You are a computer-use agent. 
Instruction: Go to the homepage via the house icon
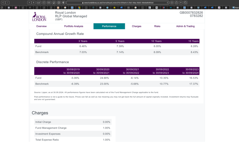(54, 3)
